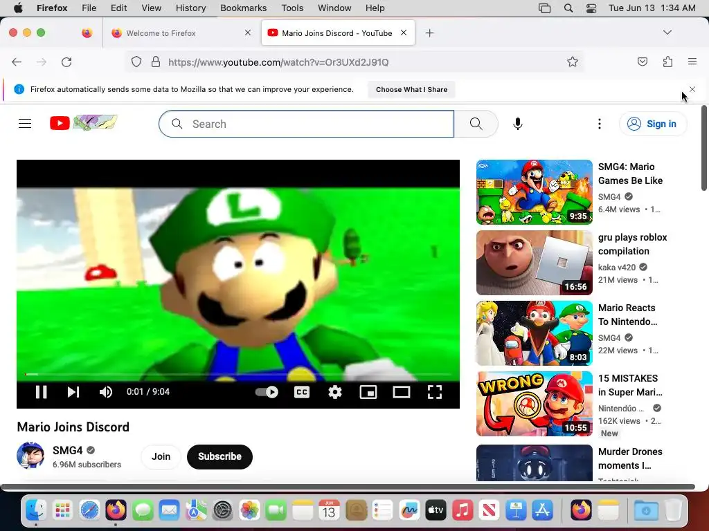Reload the current page
The width and height of the screenshot is (709, 531).
pyautogui.click(x=66, y=62)
